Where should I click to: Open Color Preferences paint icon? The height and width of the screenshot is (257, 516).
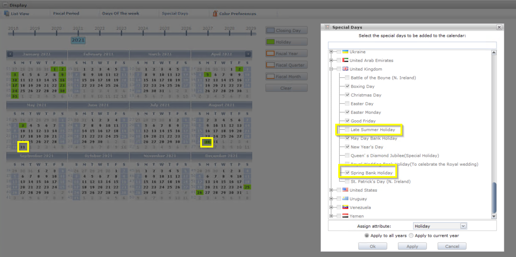point(215,13)
